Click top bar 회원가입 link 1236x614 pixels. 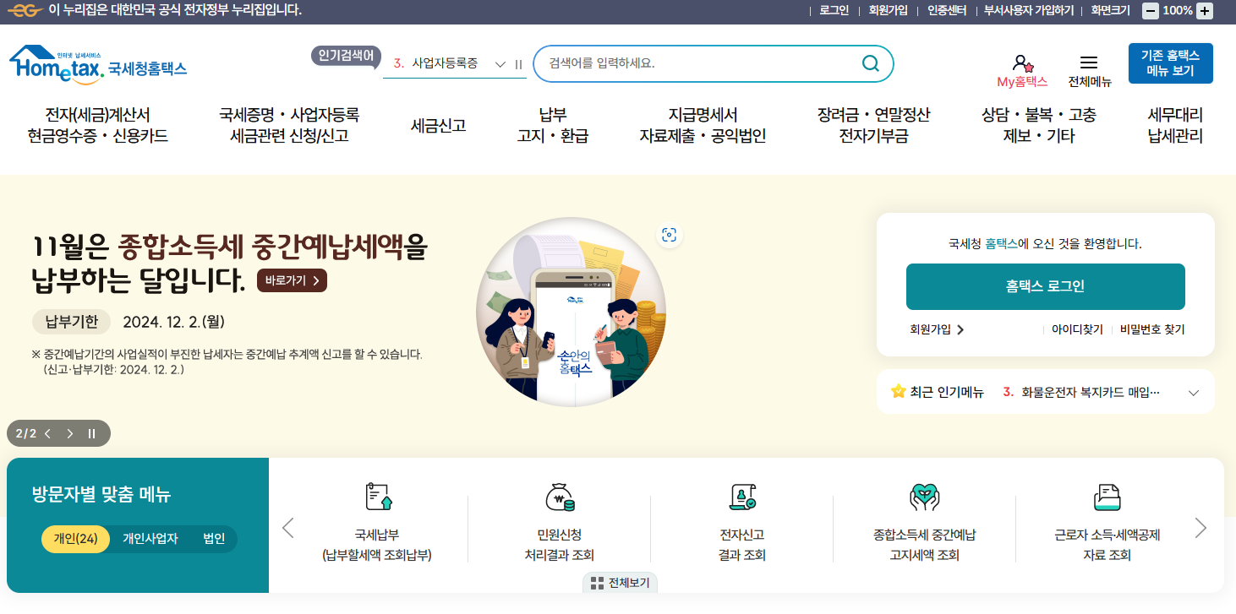pyautogui.click(x=888, y=10)
